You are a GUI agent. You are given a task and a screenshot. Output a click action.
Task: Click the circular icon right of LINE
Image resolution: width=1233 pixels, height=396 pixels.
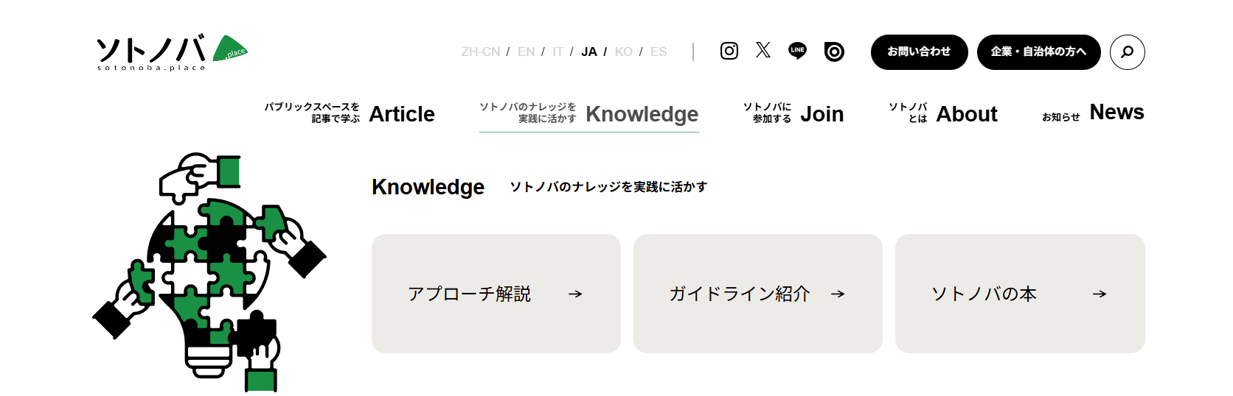click(x=834, y=52)
